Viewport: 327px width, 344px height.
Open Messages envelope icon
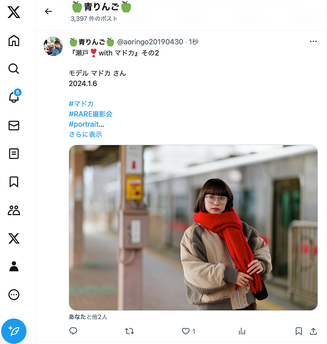coord(14,126)
